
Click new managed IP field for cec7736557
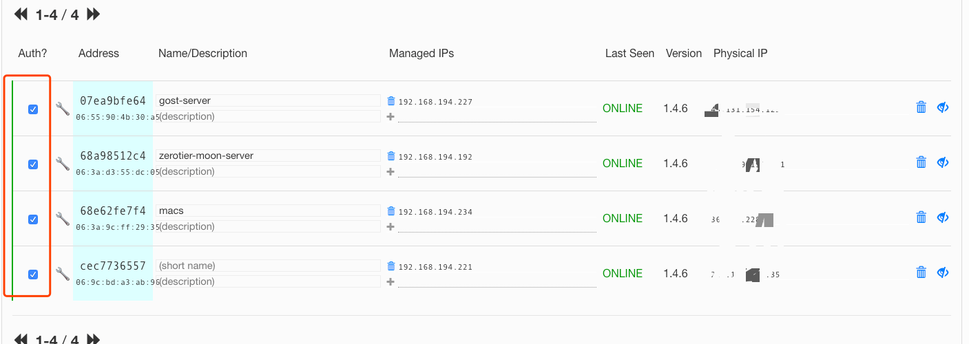497,281
